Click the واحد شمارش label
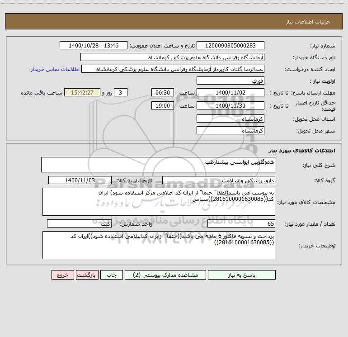The image size is (348, 337). tap(136, 224)
